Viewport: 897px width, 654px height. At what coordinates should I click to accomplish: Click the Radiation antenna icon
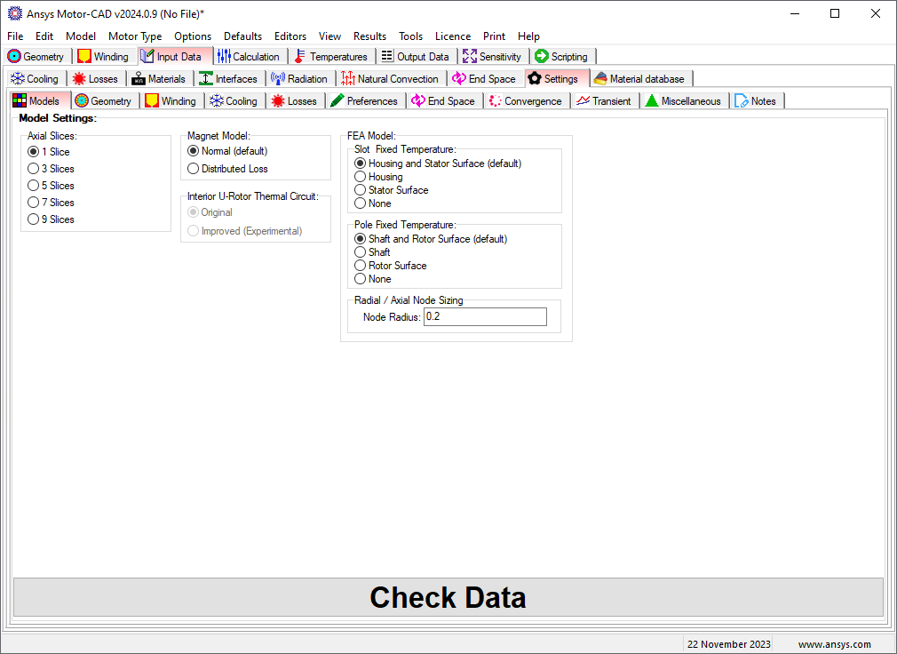(x=278, y=78)
